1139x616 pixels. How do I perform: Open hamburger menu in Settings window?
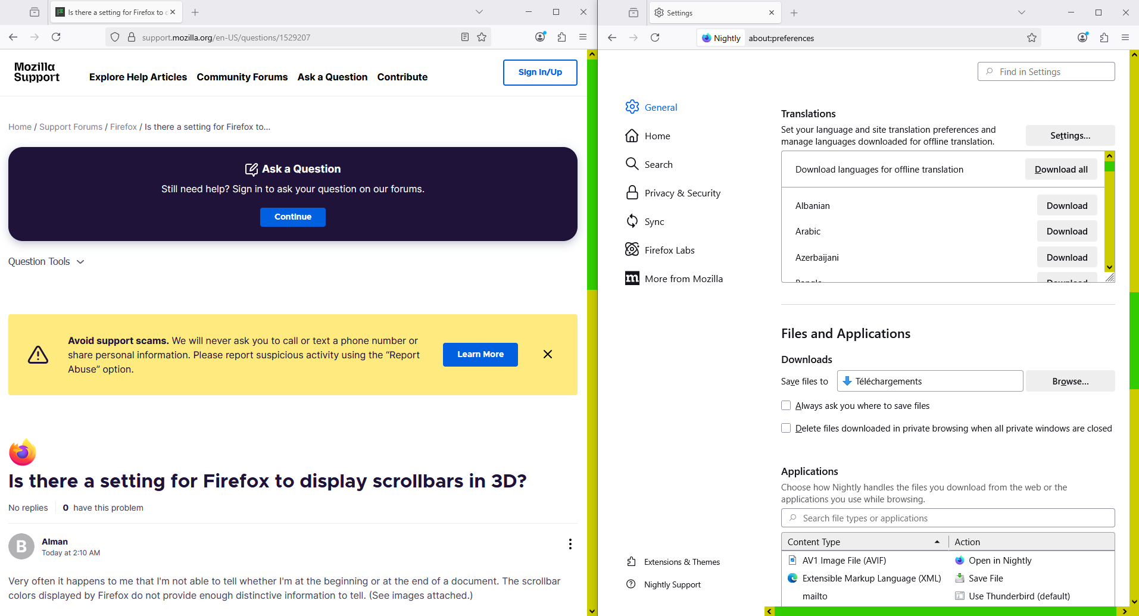(1125, 37)
